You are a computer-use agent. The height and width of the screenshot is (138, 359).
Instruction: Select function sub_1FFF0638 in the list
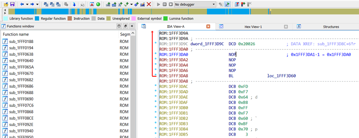66,55
